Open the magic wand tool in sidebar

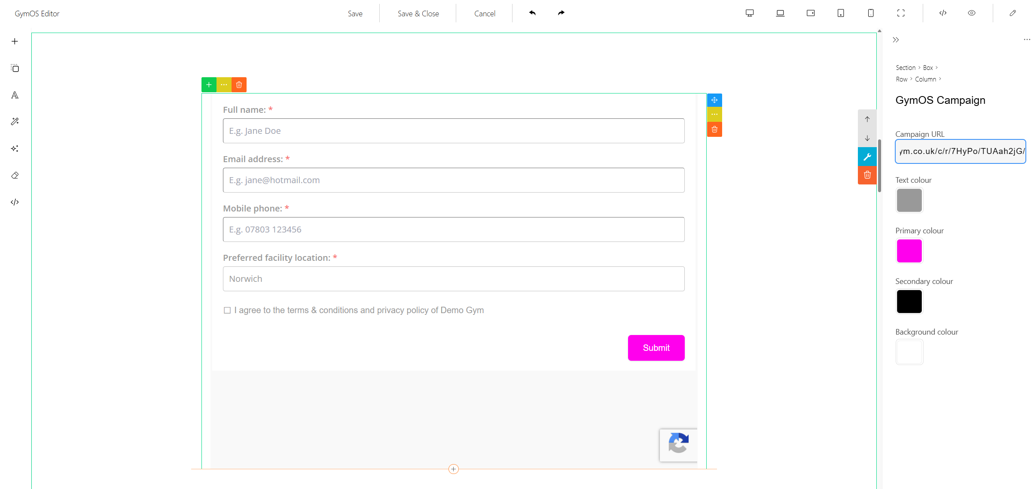pos(15,122)
